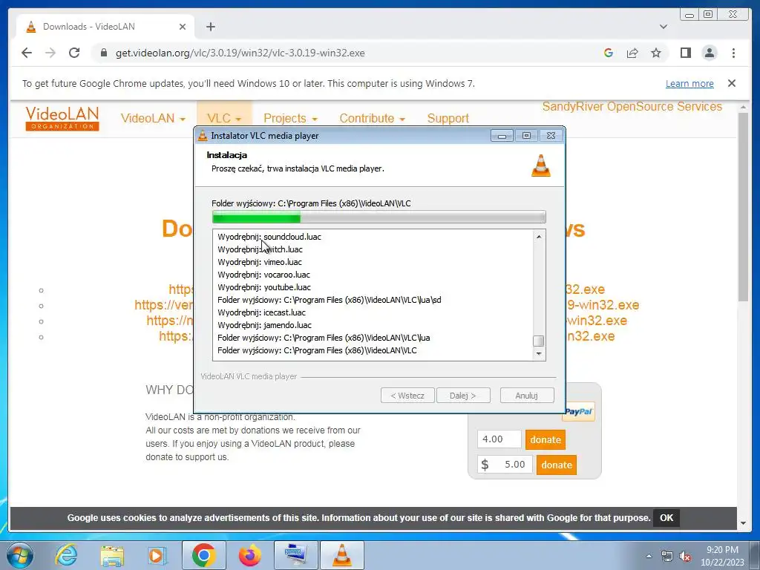Expand the Projects navigation dropdown
The width and height of the screenshot is (760, 570).
tap(290, 118)
